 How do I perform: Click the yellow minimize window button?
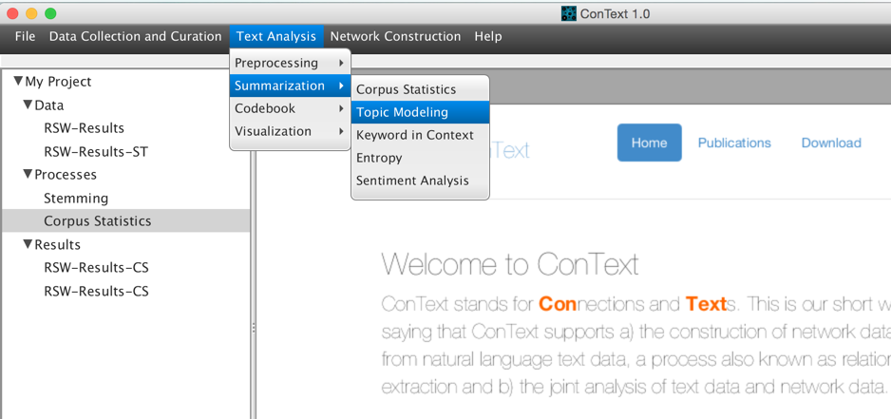click(31, 13)
